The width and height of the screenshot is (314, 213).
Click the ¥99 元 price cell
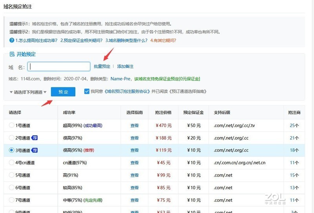tap(164, 175)
